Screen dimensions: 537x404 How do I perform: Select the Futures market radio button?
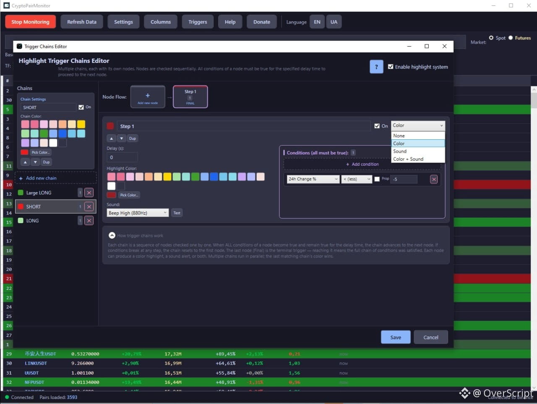[511, 38]
